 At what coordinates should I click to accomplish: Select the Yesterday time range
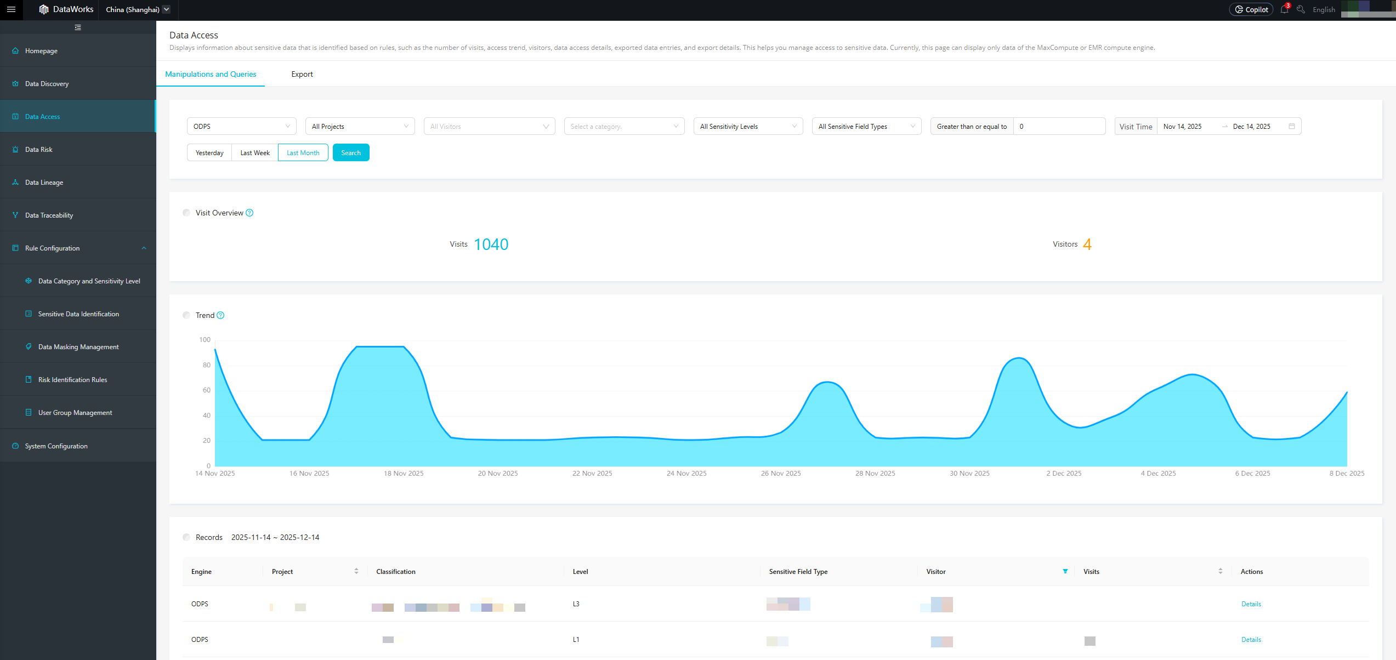point(209,153)
